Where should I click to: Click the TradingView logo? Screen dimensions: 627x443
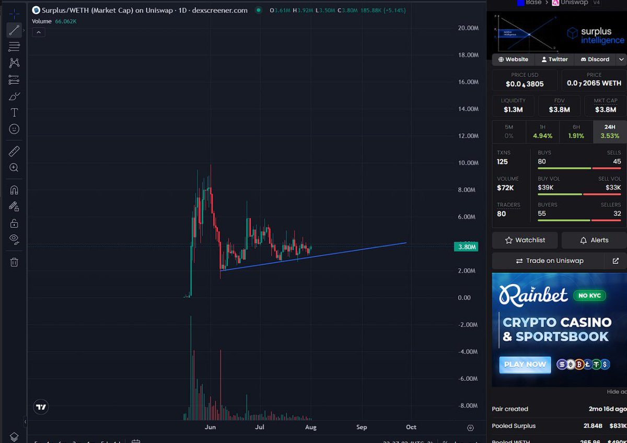[40, 406]
